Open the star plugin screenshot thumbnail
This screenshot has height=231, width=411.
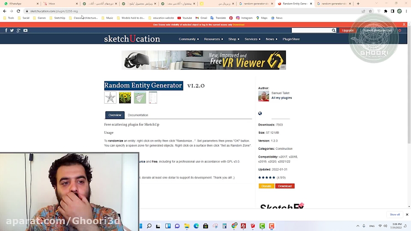pyautogui.click(x=110, y=97)
